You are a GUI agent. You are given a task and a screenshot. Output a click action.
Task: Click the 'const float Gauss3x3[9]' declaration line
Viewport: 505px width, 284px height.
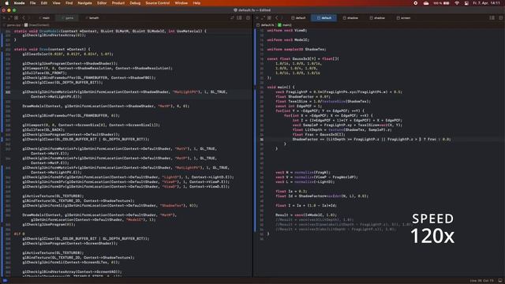pos(303,59)
